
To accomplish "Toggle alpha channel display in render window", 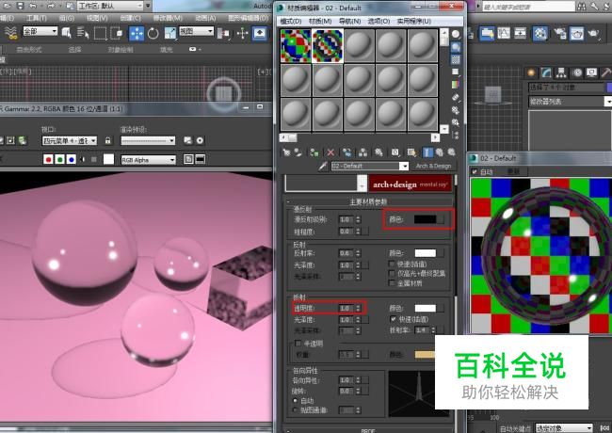I will point(82,159).
